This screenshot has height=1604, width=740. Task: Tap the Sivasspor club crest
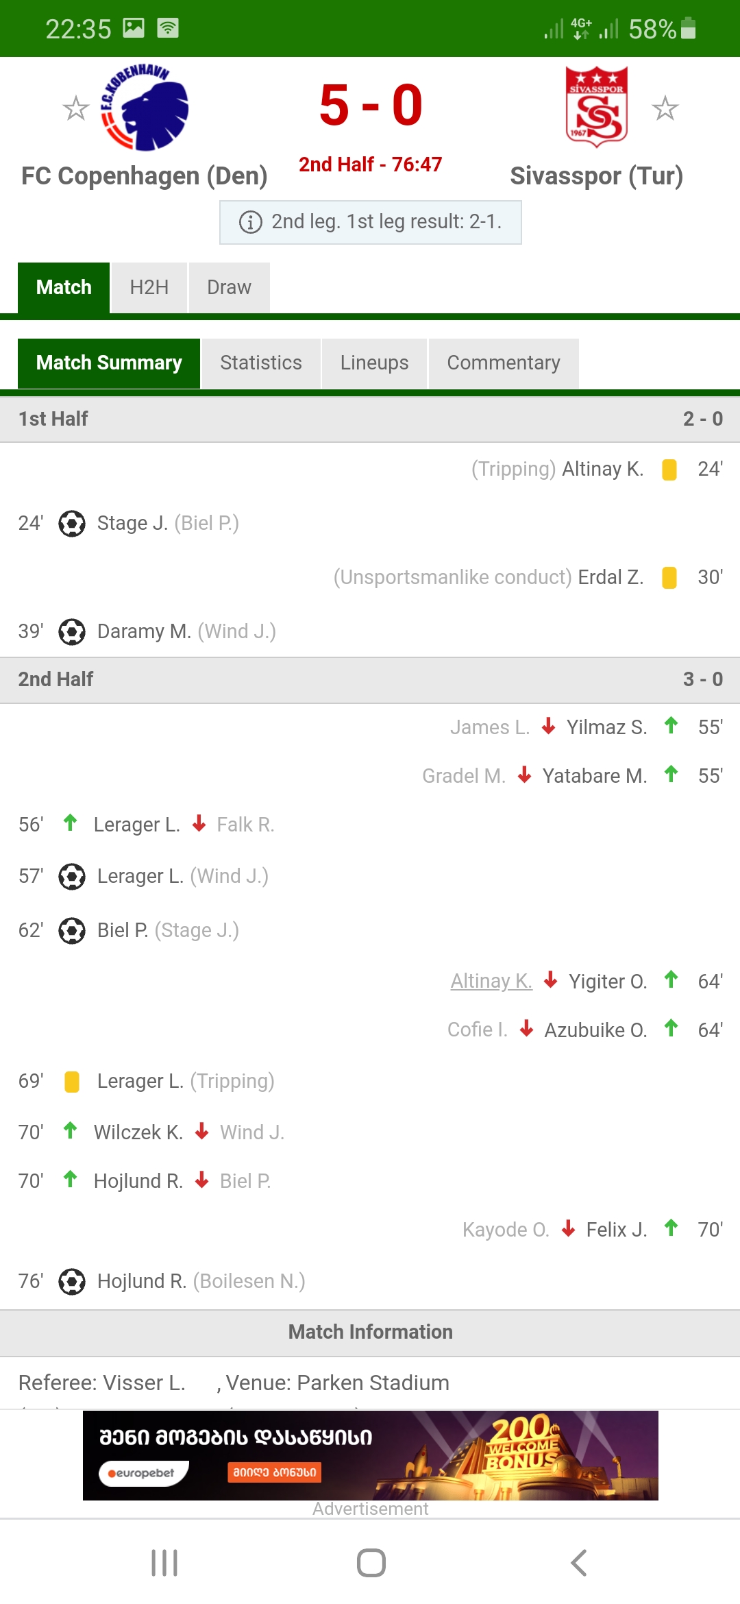[596, 106]
